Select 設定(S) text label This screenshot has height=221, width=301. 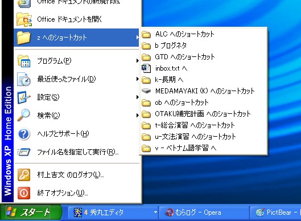click(x=48, y=97)
